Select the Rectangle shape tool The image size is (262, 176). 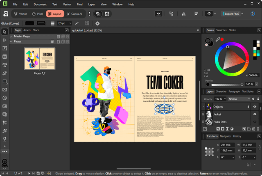click(x=5, y=82)
